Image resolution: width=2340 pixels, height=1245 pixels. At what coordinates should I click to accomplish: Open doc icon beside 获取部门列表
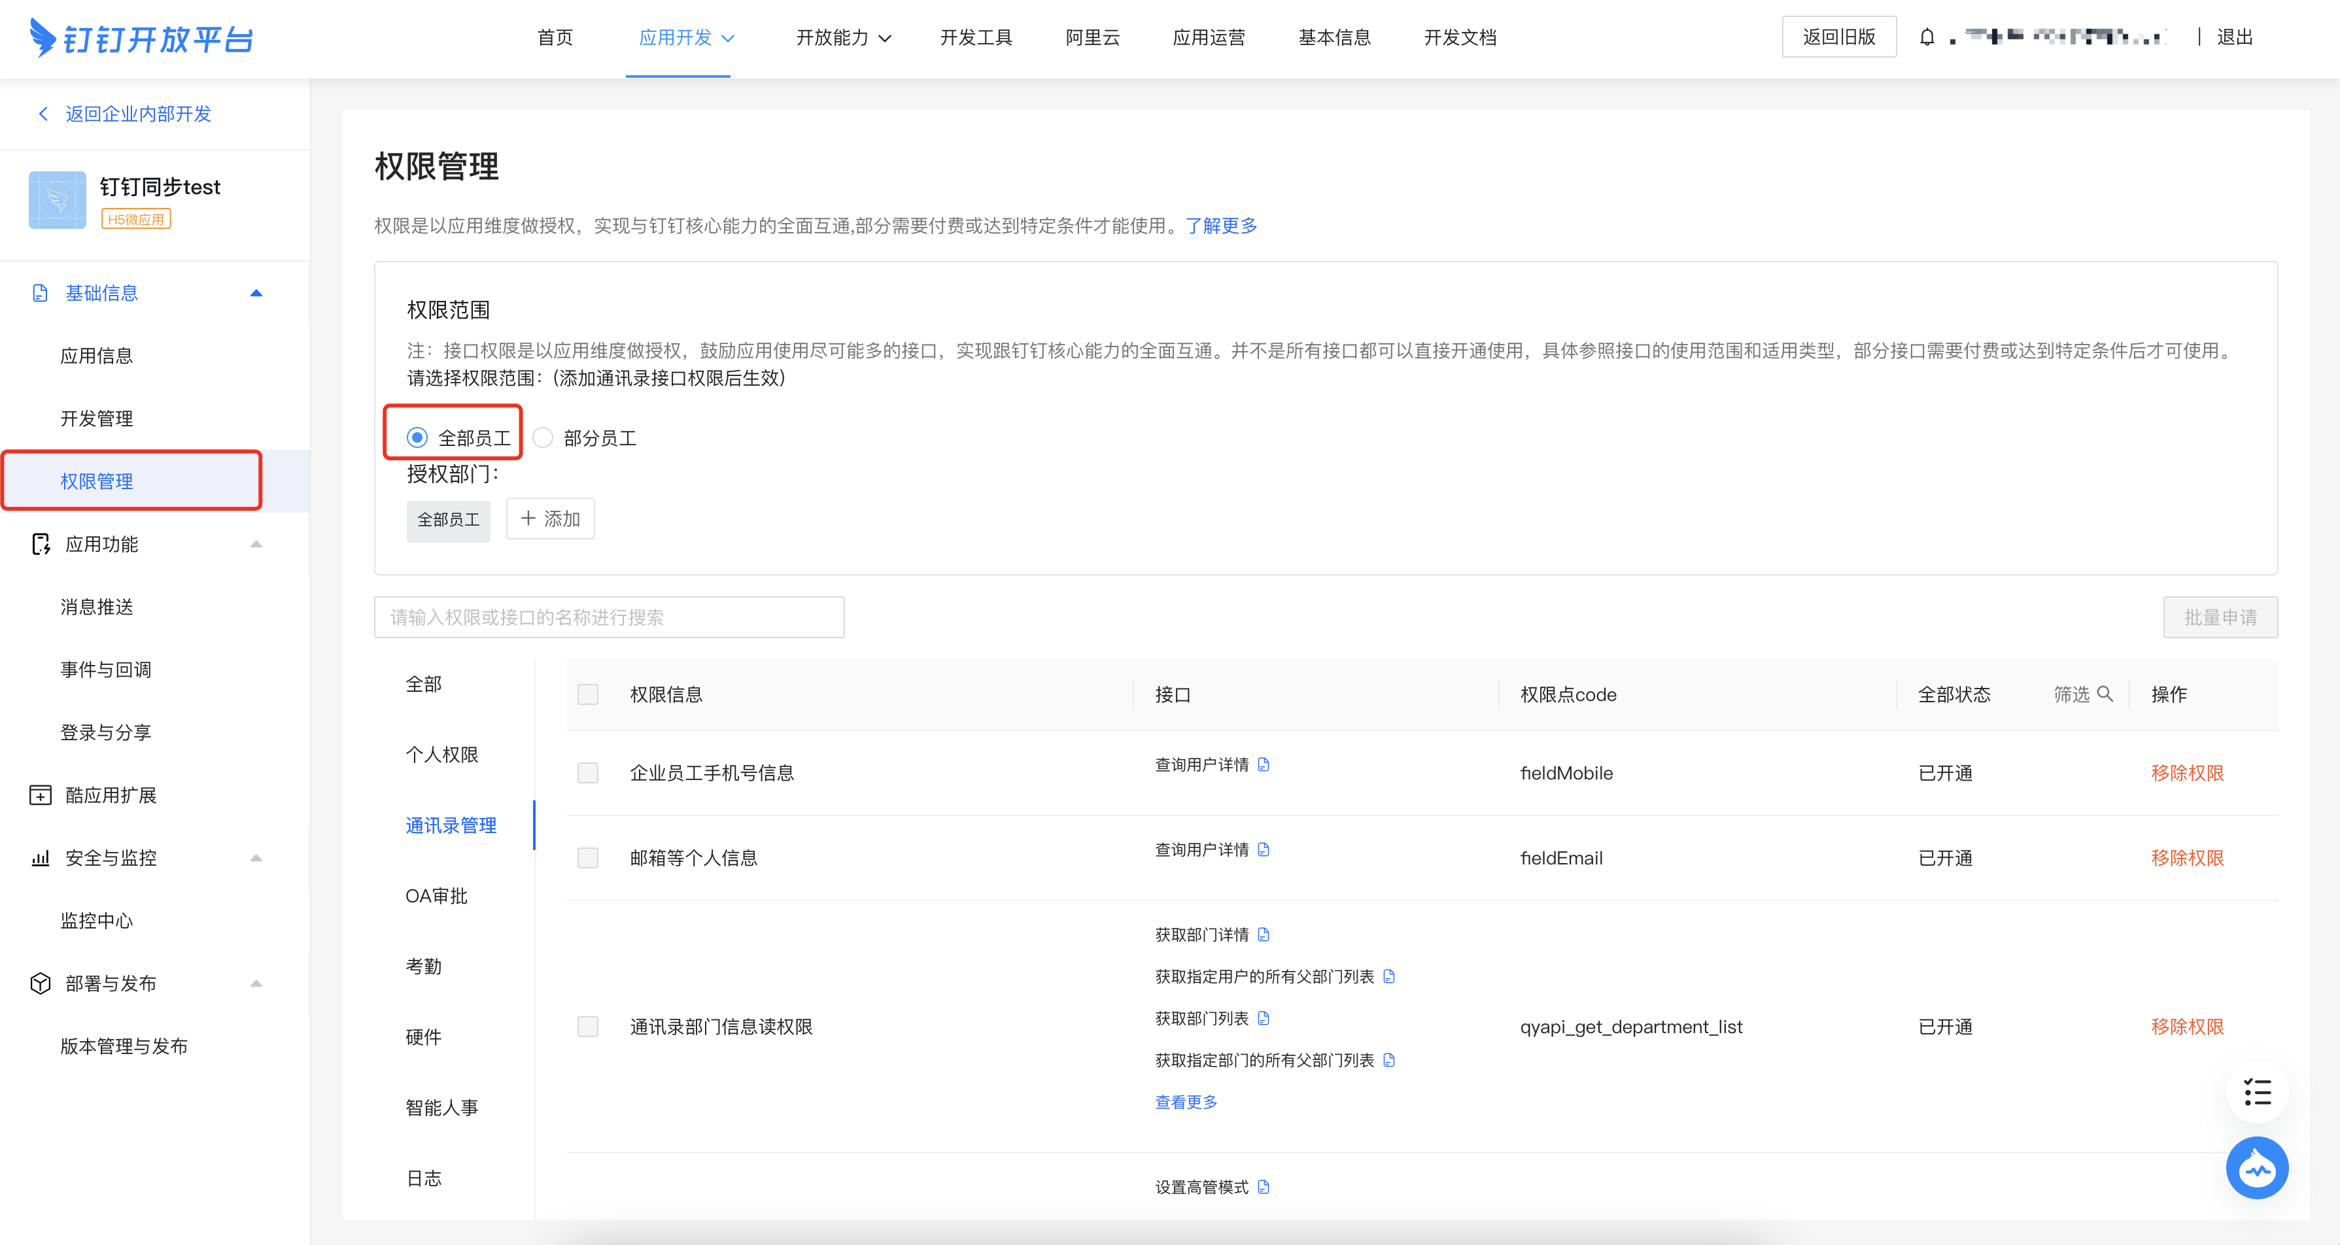point(1263,1018)
